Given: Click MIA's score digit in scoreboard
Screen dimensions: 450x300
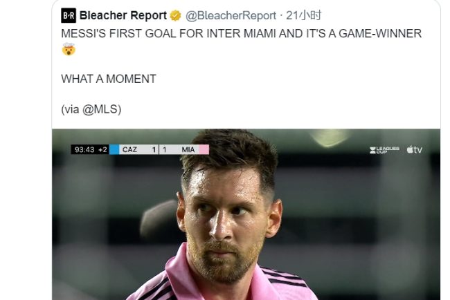Looking at the screenshot, I should click(x=165, y=149).
